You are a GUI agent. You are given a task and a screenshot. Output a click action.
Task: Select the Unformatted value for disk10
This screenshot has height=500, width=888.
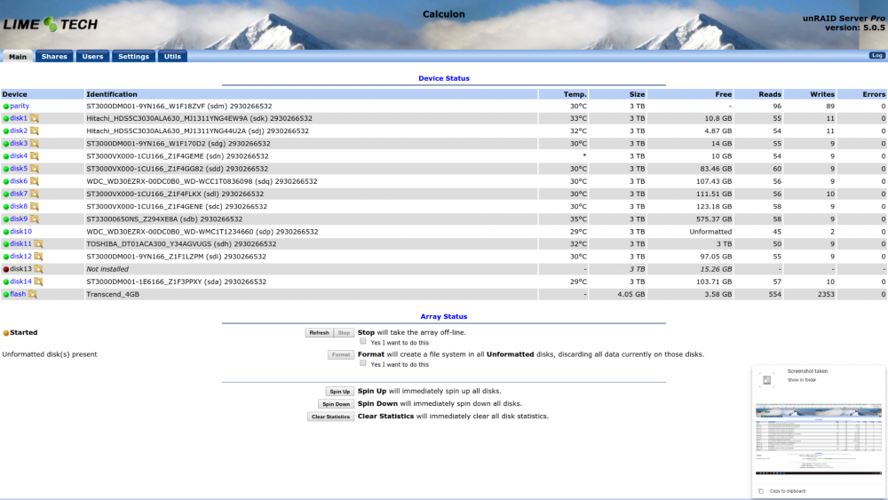(x=710, y=232)
